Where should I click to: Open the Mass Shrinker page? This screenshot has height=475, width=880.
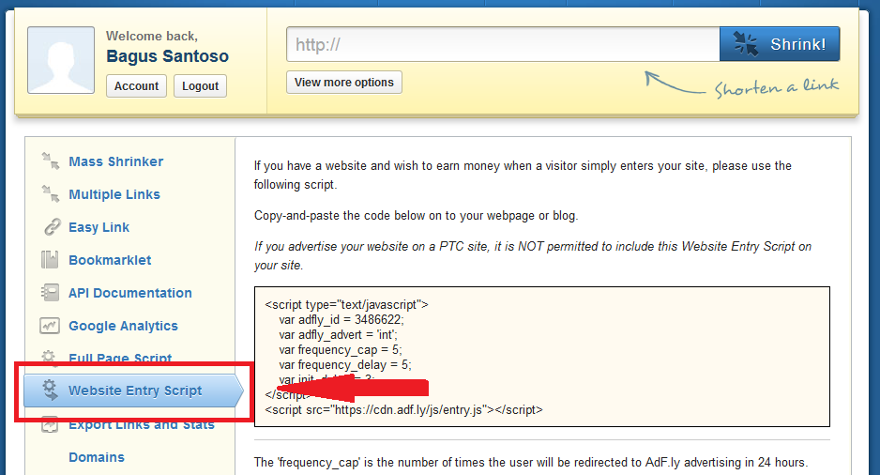115,161
